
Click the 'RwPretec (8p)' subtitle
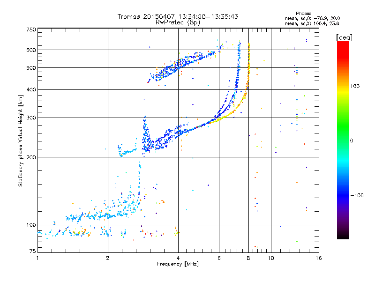(178, 22)
